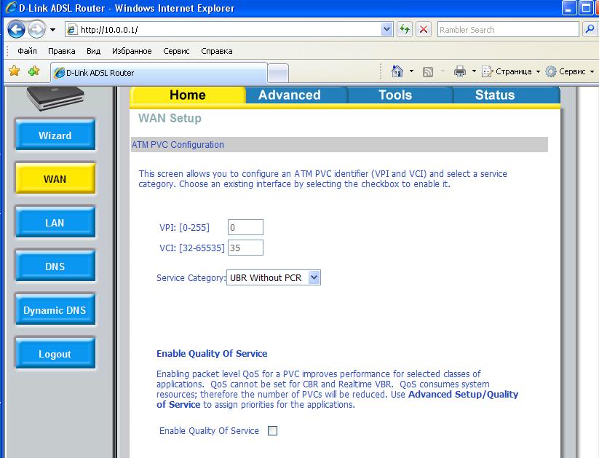Click the Dynamic DNS sidebar button
Image resolution: width=599 pixels, height=458 pixels.
coord(55,310)
